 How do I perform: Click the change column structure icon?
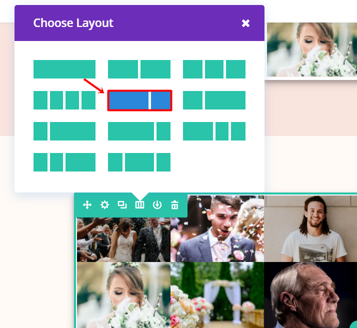point(139,205)
